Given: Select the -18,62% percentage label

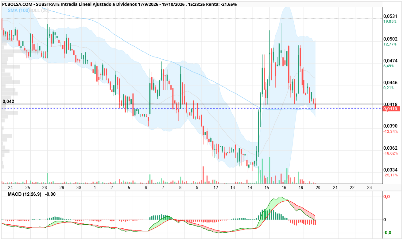Looking at the screenshot, I should click(390, 153).
